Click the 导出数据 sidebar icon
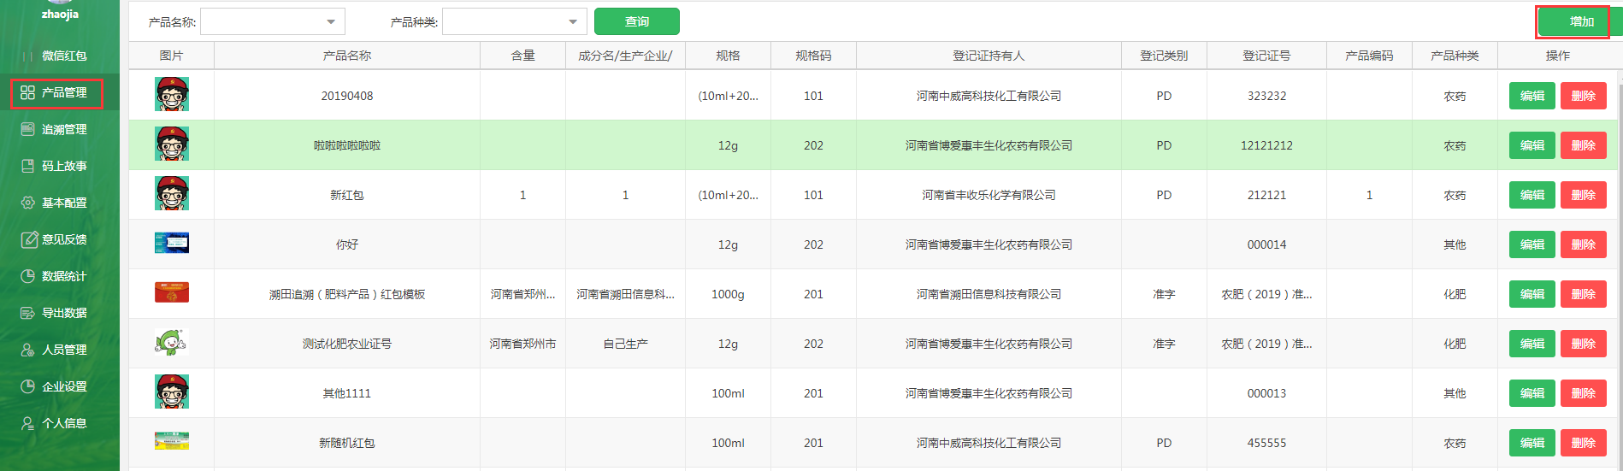This screenshot has width=1623, height=471. [x=27, y=313]
